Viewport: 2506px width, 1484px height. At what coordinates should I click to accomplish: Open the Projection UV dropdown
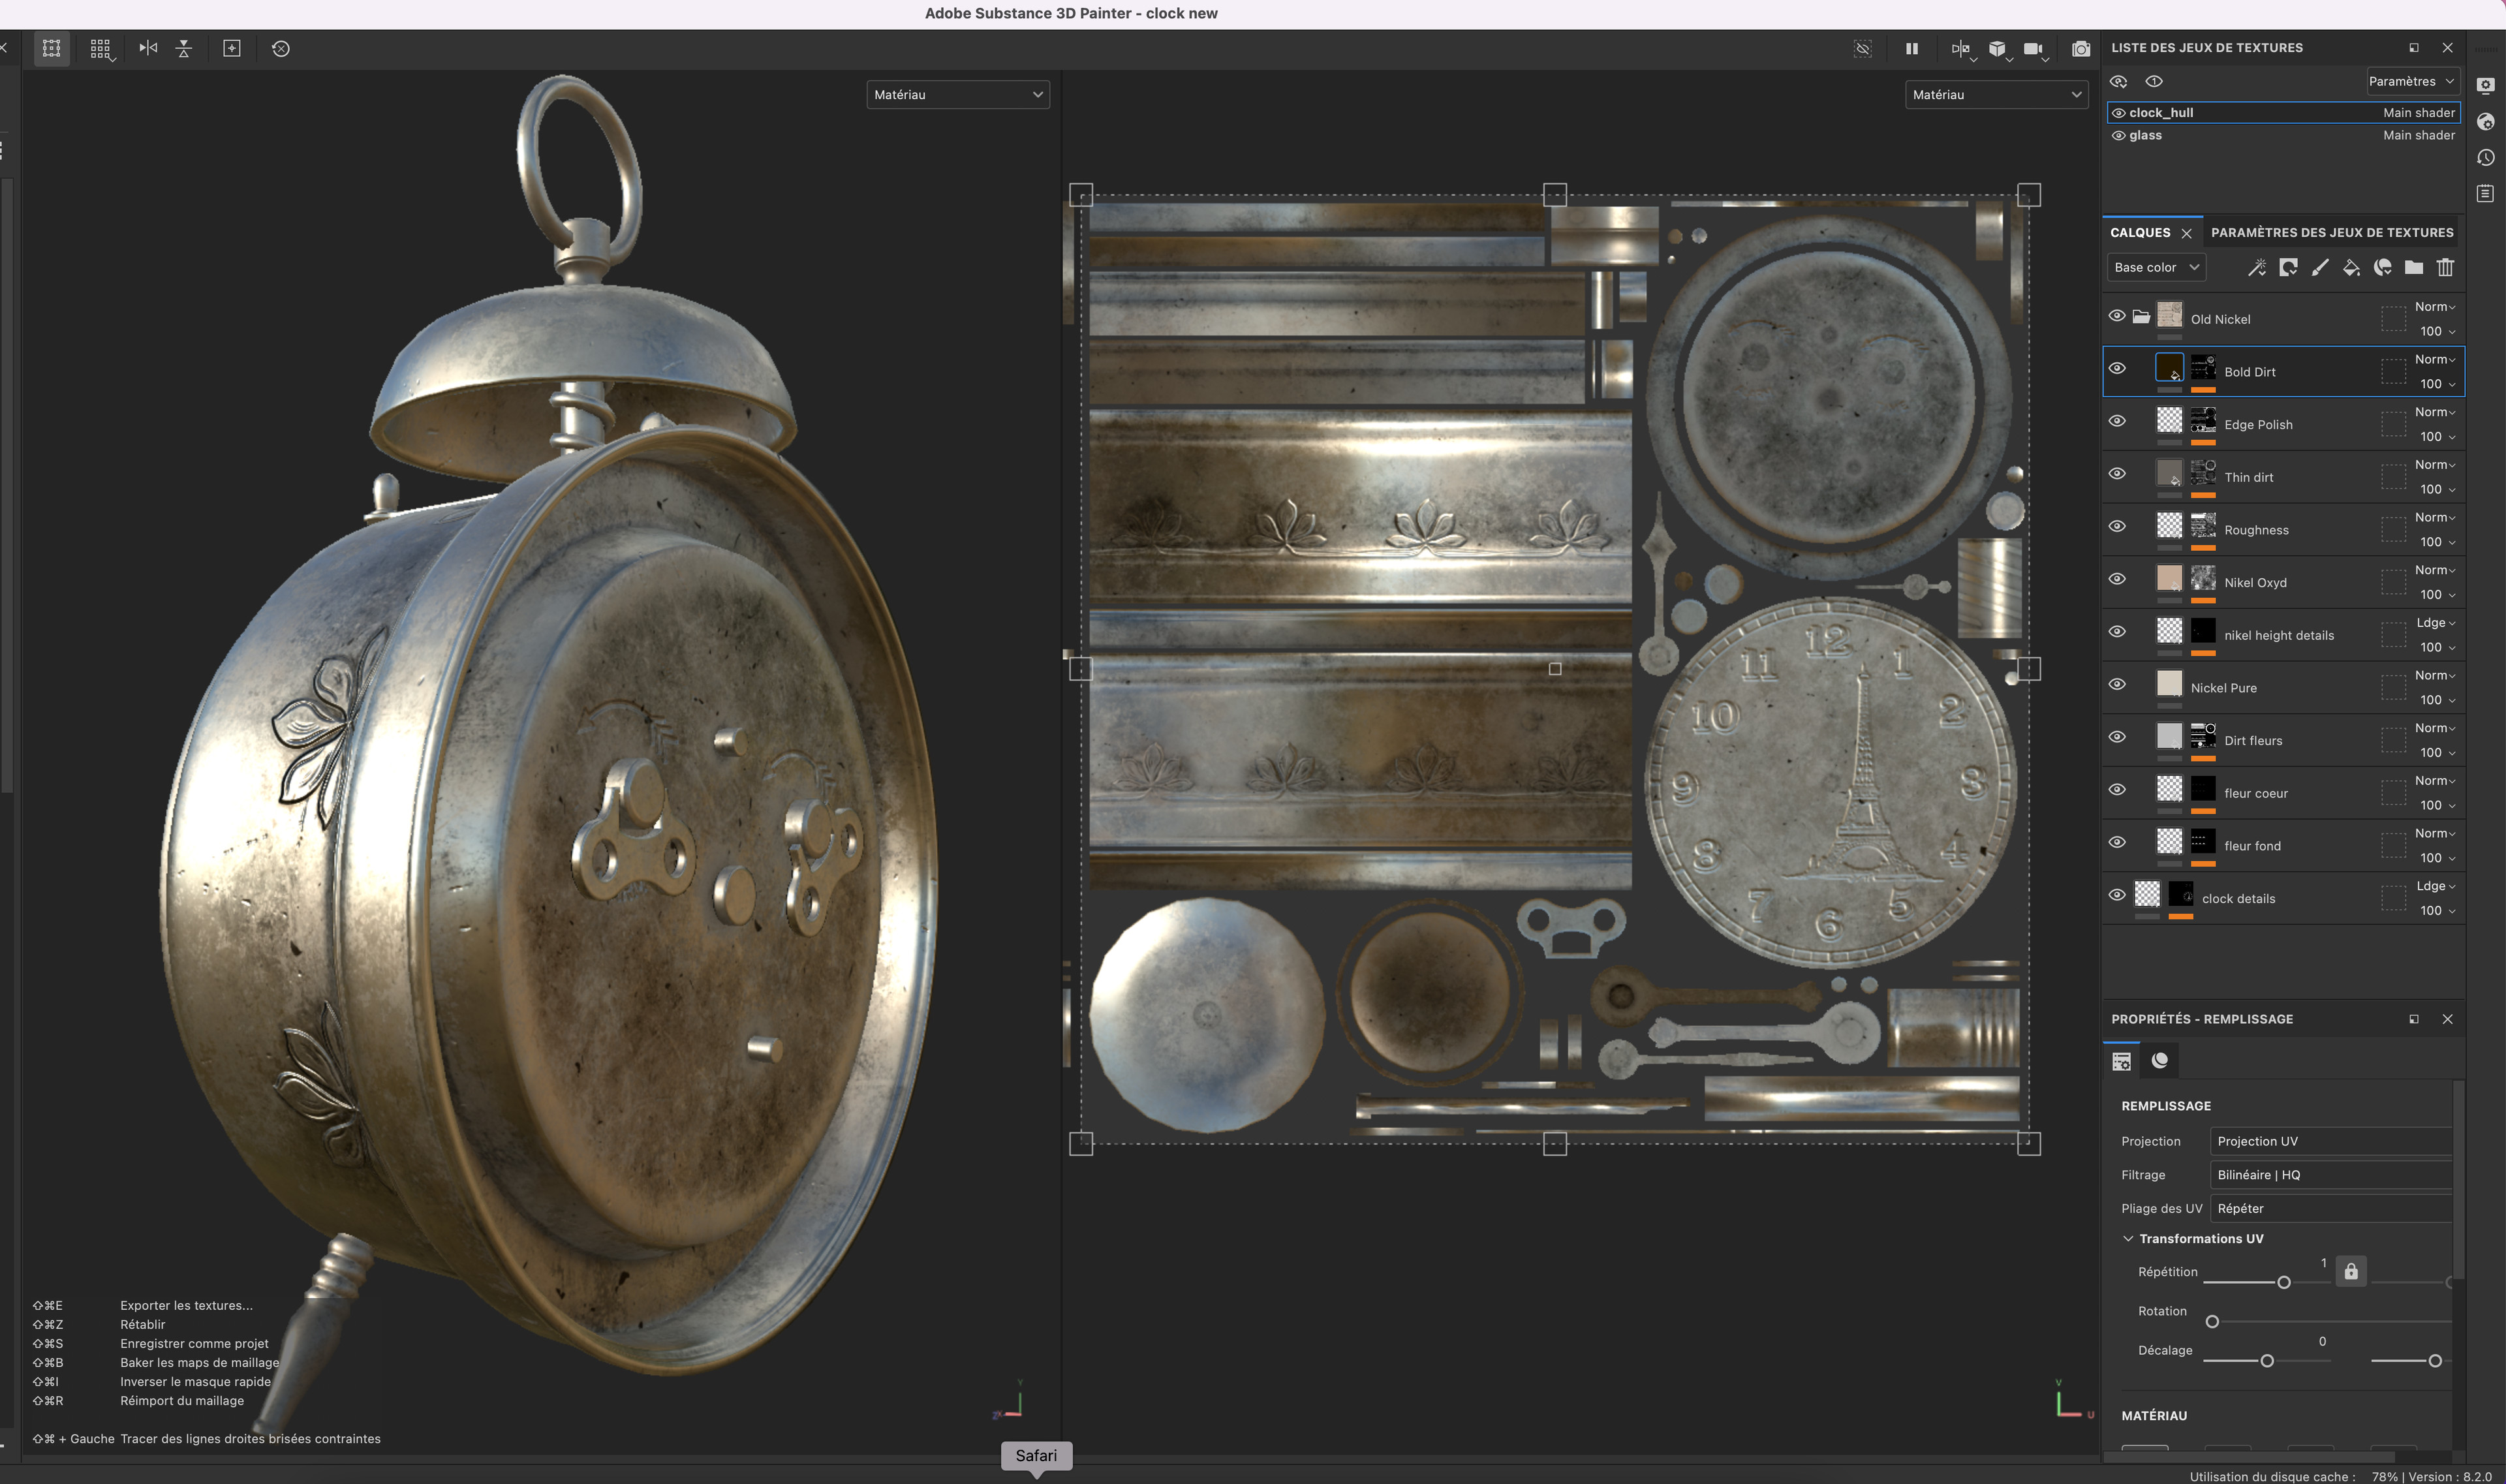2330,1141
